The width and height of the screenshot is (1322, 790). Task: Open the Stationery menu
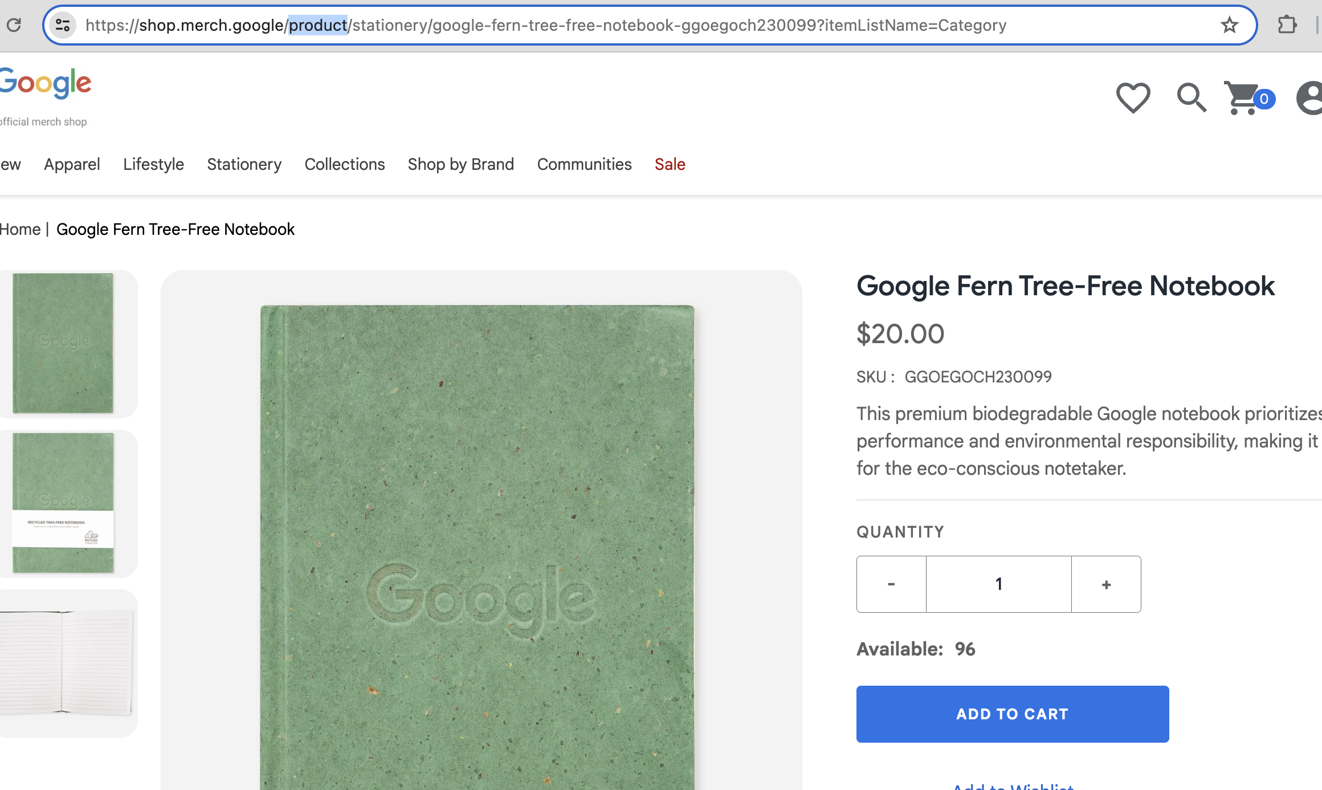(x=244, y=164)
